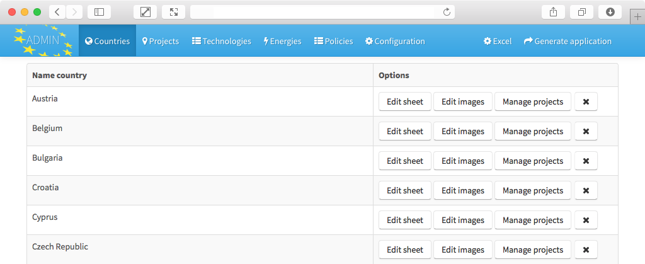
Task: Remove Croatia with the X icon
Action: click(x=586, y=190)
